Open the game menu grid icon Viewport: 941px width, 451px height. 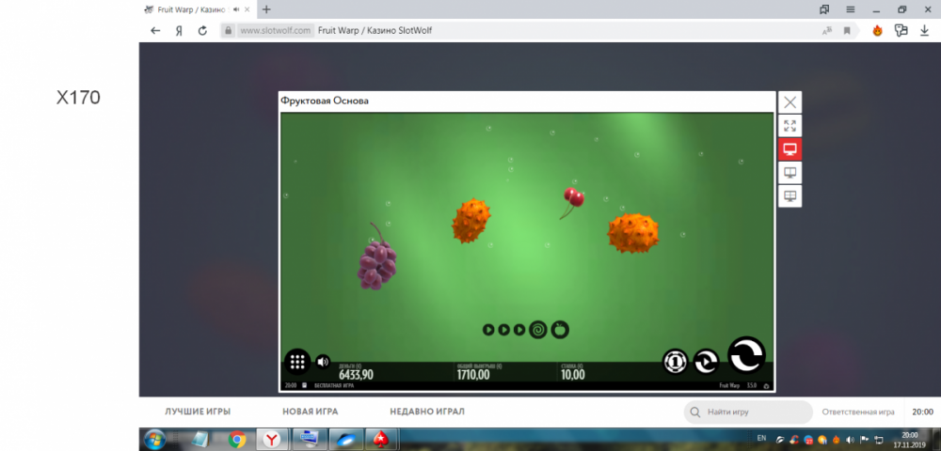296,362
